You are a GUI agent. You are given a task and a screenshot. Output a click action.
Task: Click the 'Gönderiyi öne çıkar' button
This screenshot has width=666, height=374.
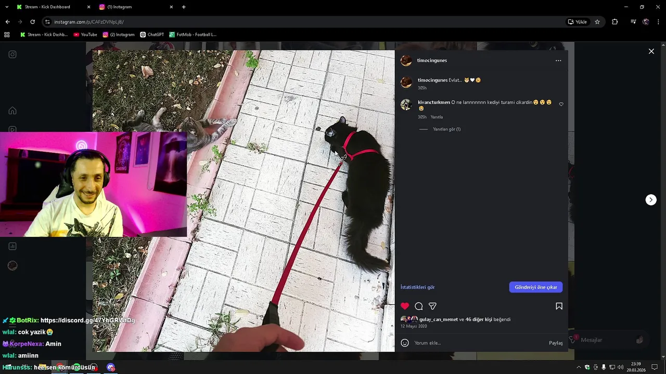coord(536,287)
